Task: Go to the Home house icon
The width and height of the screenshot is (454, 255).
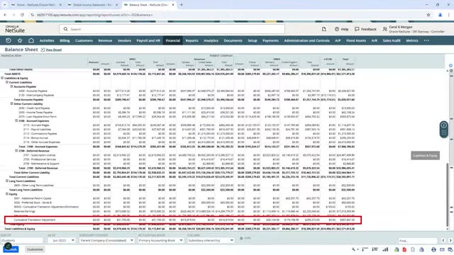Action: (31, 40)
